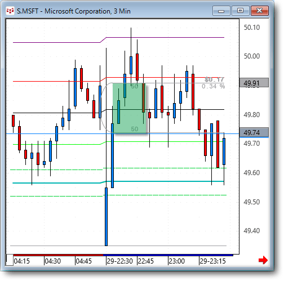Image resolution: width=284 pixels, height=281 pixels.
Task: Close the S.MSFT chart window
Action: [x=260, y=11]
